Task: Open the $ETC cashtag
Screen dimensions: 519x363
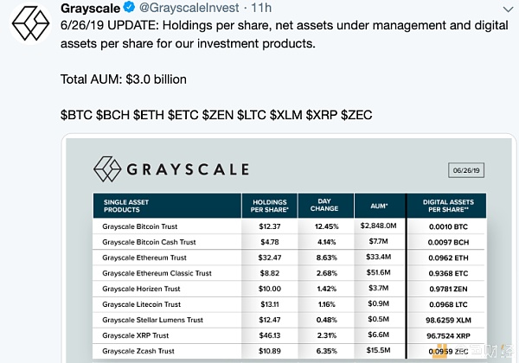Action: (183, 115)
